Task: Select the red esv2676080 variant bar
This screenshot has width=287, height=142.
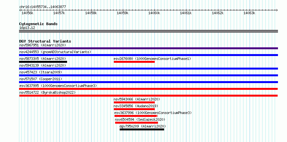Action: (134, 62)
